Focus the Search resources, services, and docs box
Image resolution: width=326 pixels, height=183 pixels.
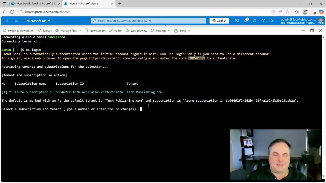148,21
